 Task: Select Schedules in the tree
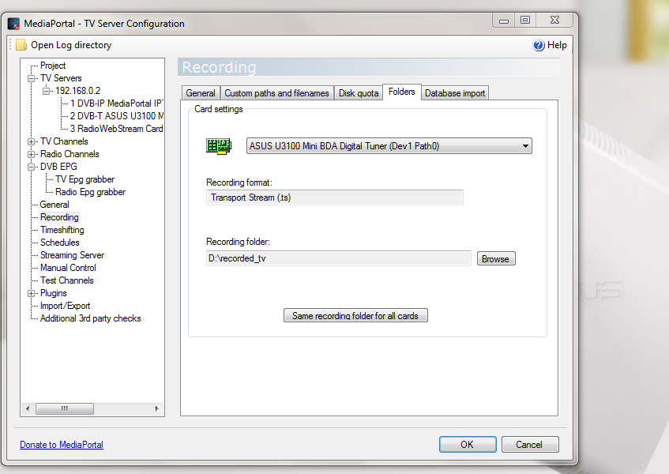tap(60, 243)
